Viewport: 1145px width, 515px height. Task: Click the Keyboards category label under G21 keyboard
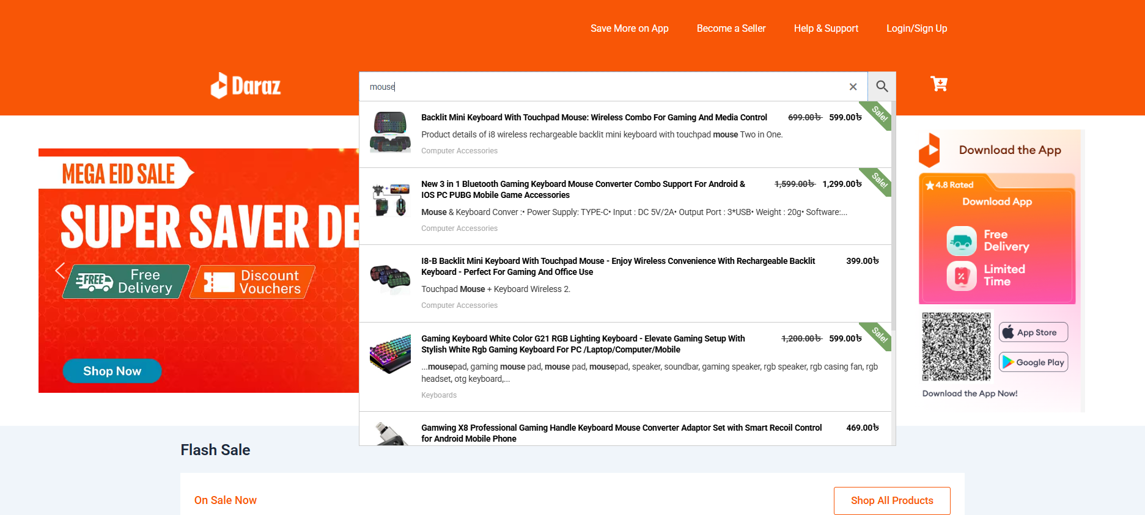[439, 395]
